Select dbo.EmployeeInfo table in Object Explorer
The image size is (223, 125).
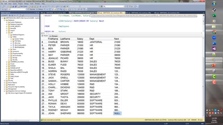(x=20, y=45)
